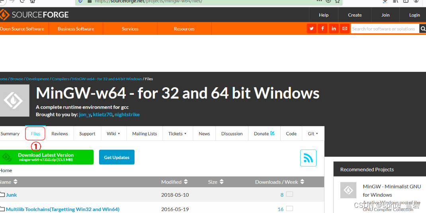Open the RSS feed icon
The height and width of the screenshot is (213, 426).
point(309,158)
